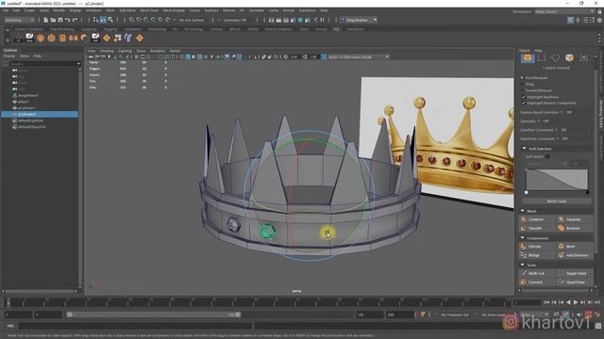
Task: Go to end of playback range
Action: point(597,303)
